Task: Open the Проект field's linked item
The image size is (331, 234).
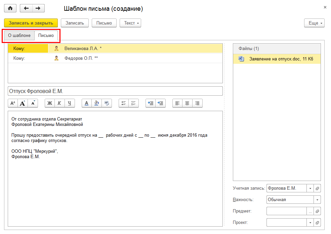Action: (317, 222)
